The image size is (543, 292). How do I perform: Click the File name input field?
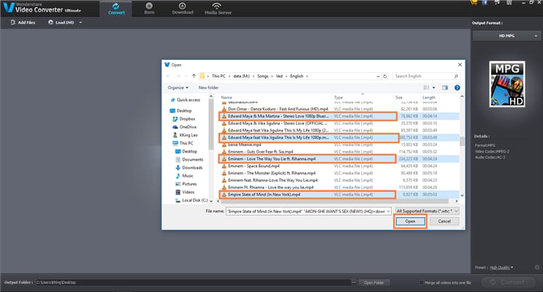(305, 211)
